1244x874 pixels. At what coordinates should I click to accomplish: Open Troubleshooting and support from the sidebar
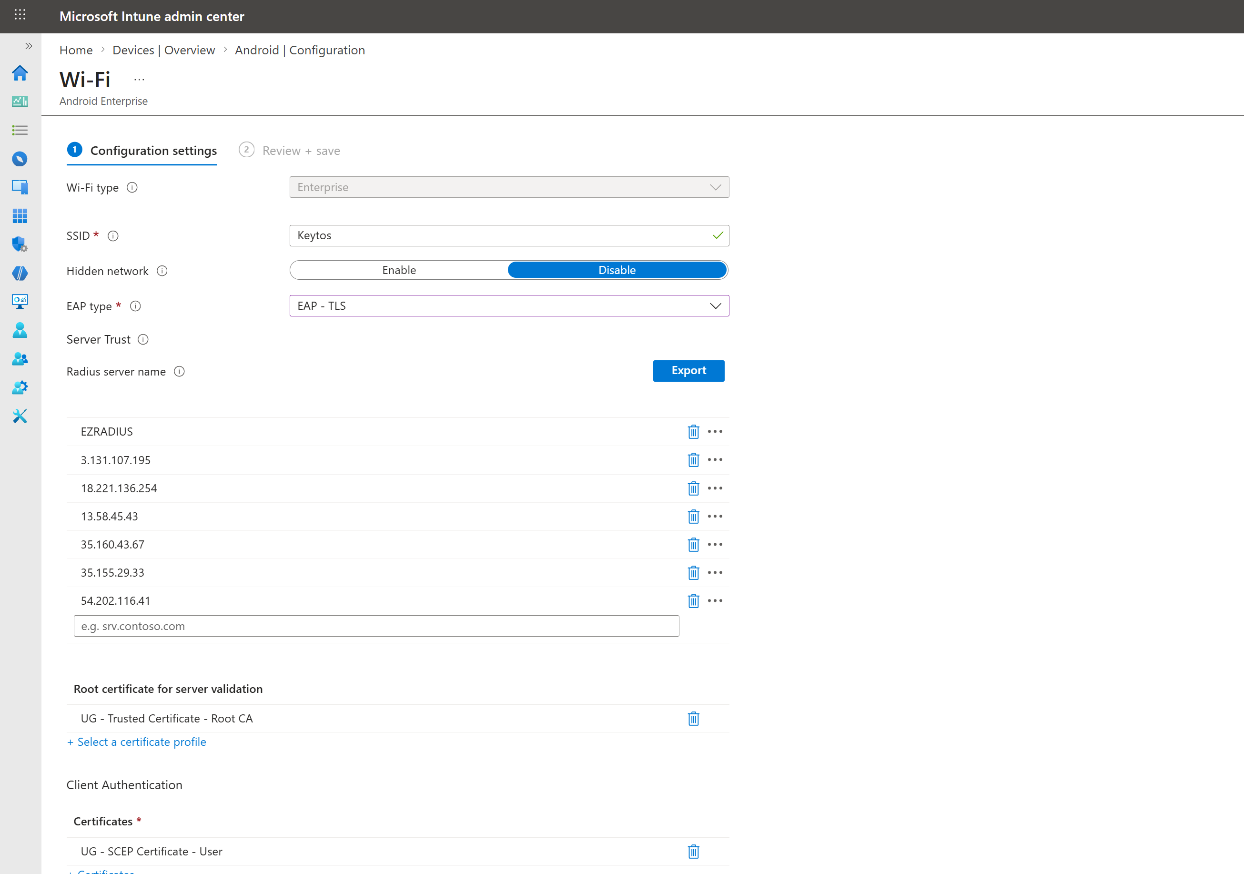20,416
